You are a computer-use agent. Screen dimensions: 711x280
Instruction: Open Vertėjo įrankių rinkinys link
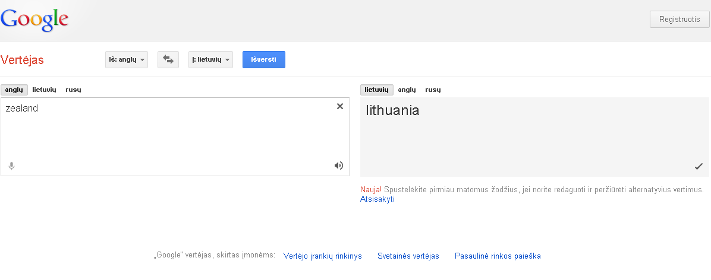click(322, 256)
